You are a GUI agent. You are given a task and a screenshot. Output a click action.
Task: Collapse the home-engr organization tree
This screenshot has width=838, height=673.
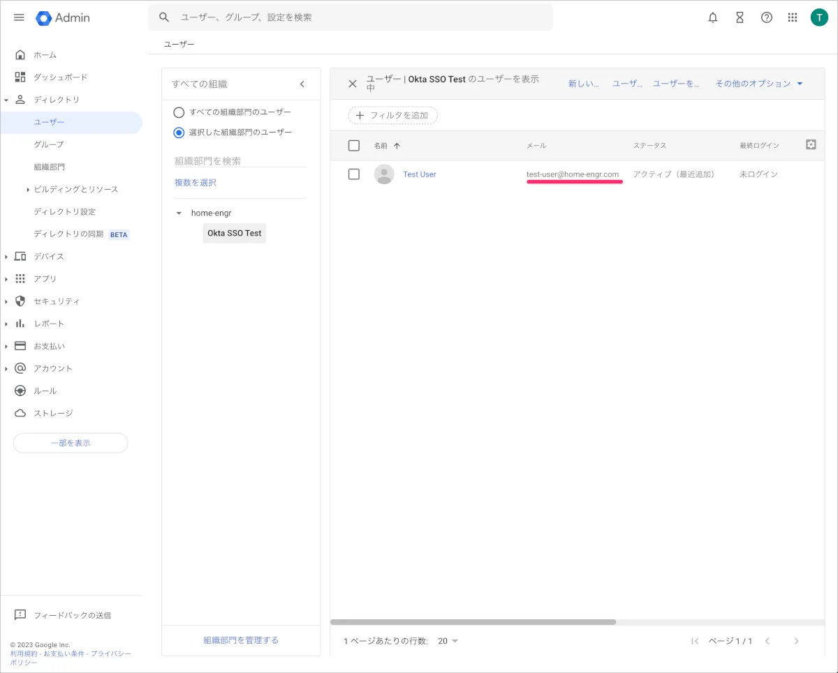(x=179, y=213)
